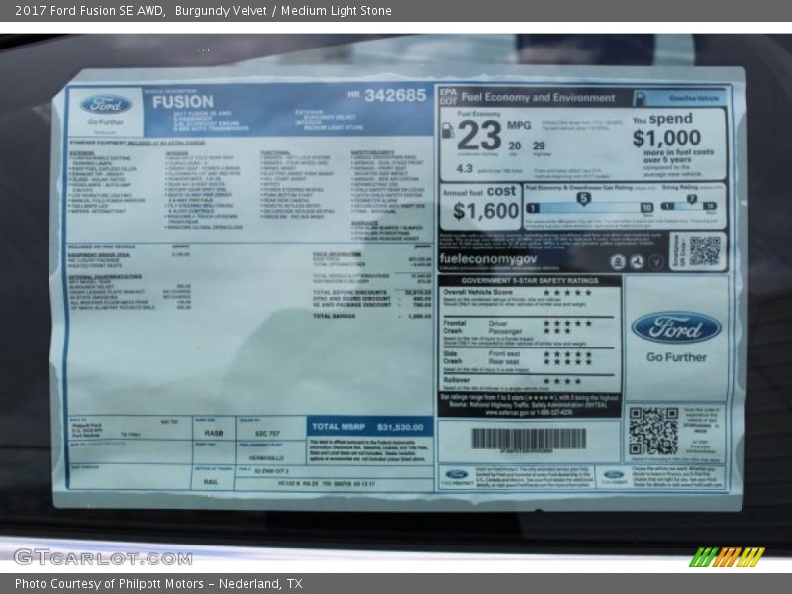Click the Fuel Economy & Greenhouse Gas rating scale

point(588,207)
